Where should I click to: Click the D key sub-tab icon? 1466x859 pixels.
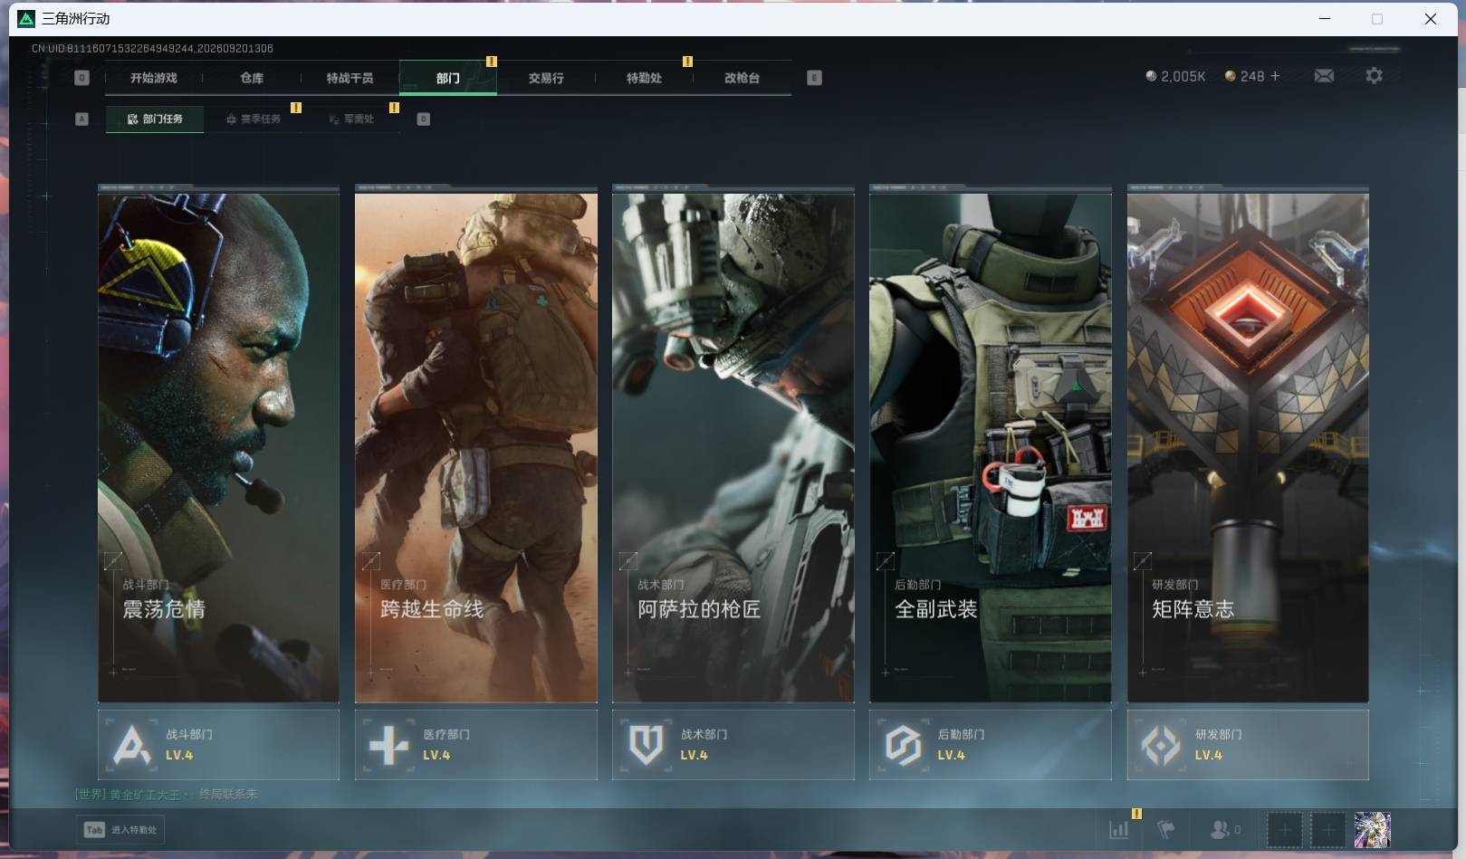tap(423, 119)
